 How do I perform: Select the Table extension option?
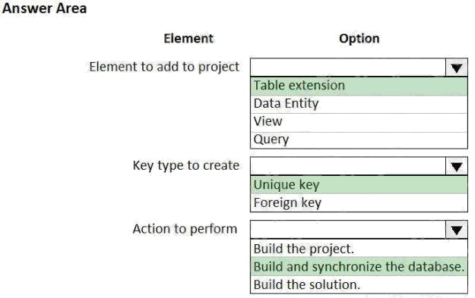359,86
